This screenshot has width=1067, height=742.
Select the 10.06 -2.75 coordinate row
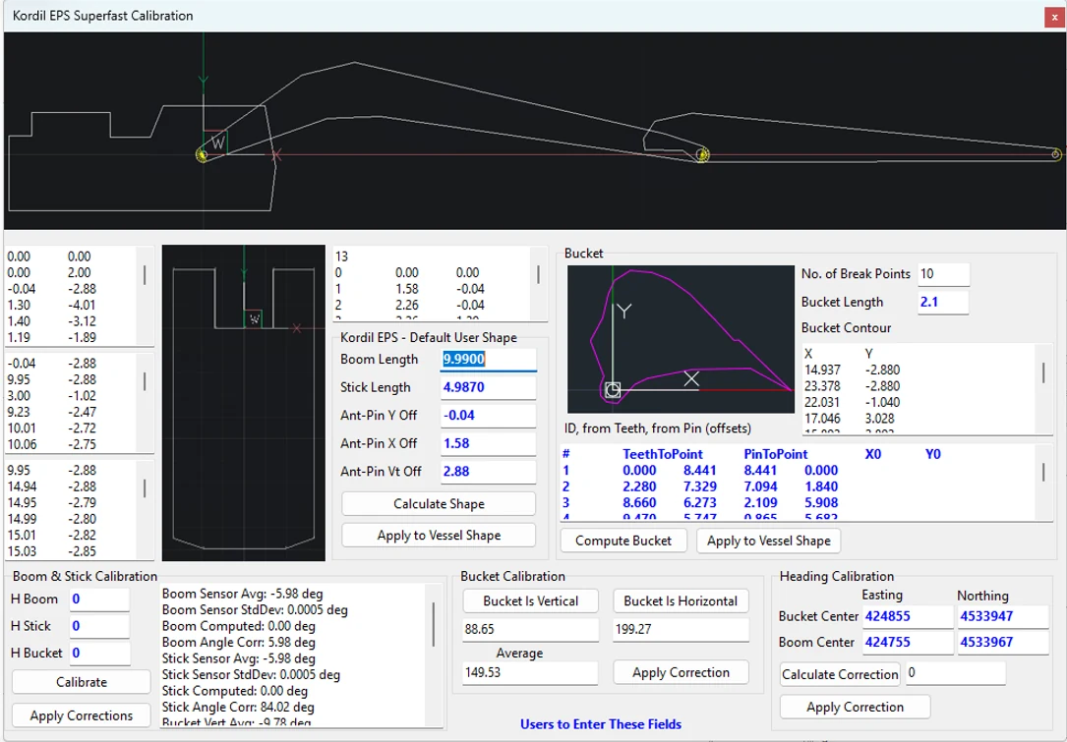51,445
